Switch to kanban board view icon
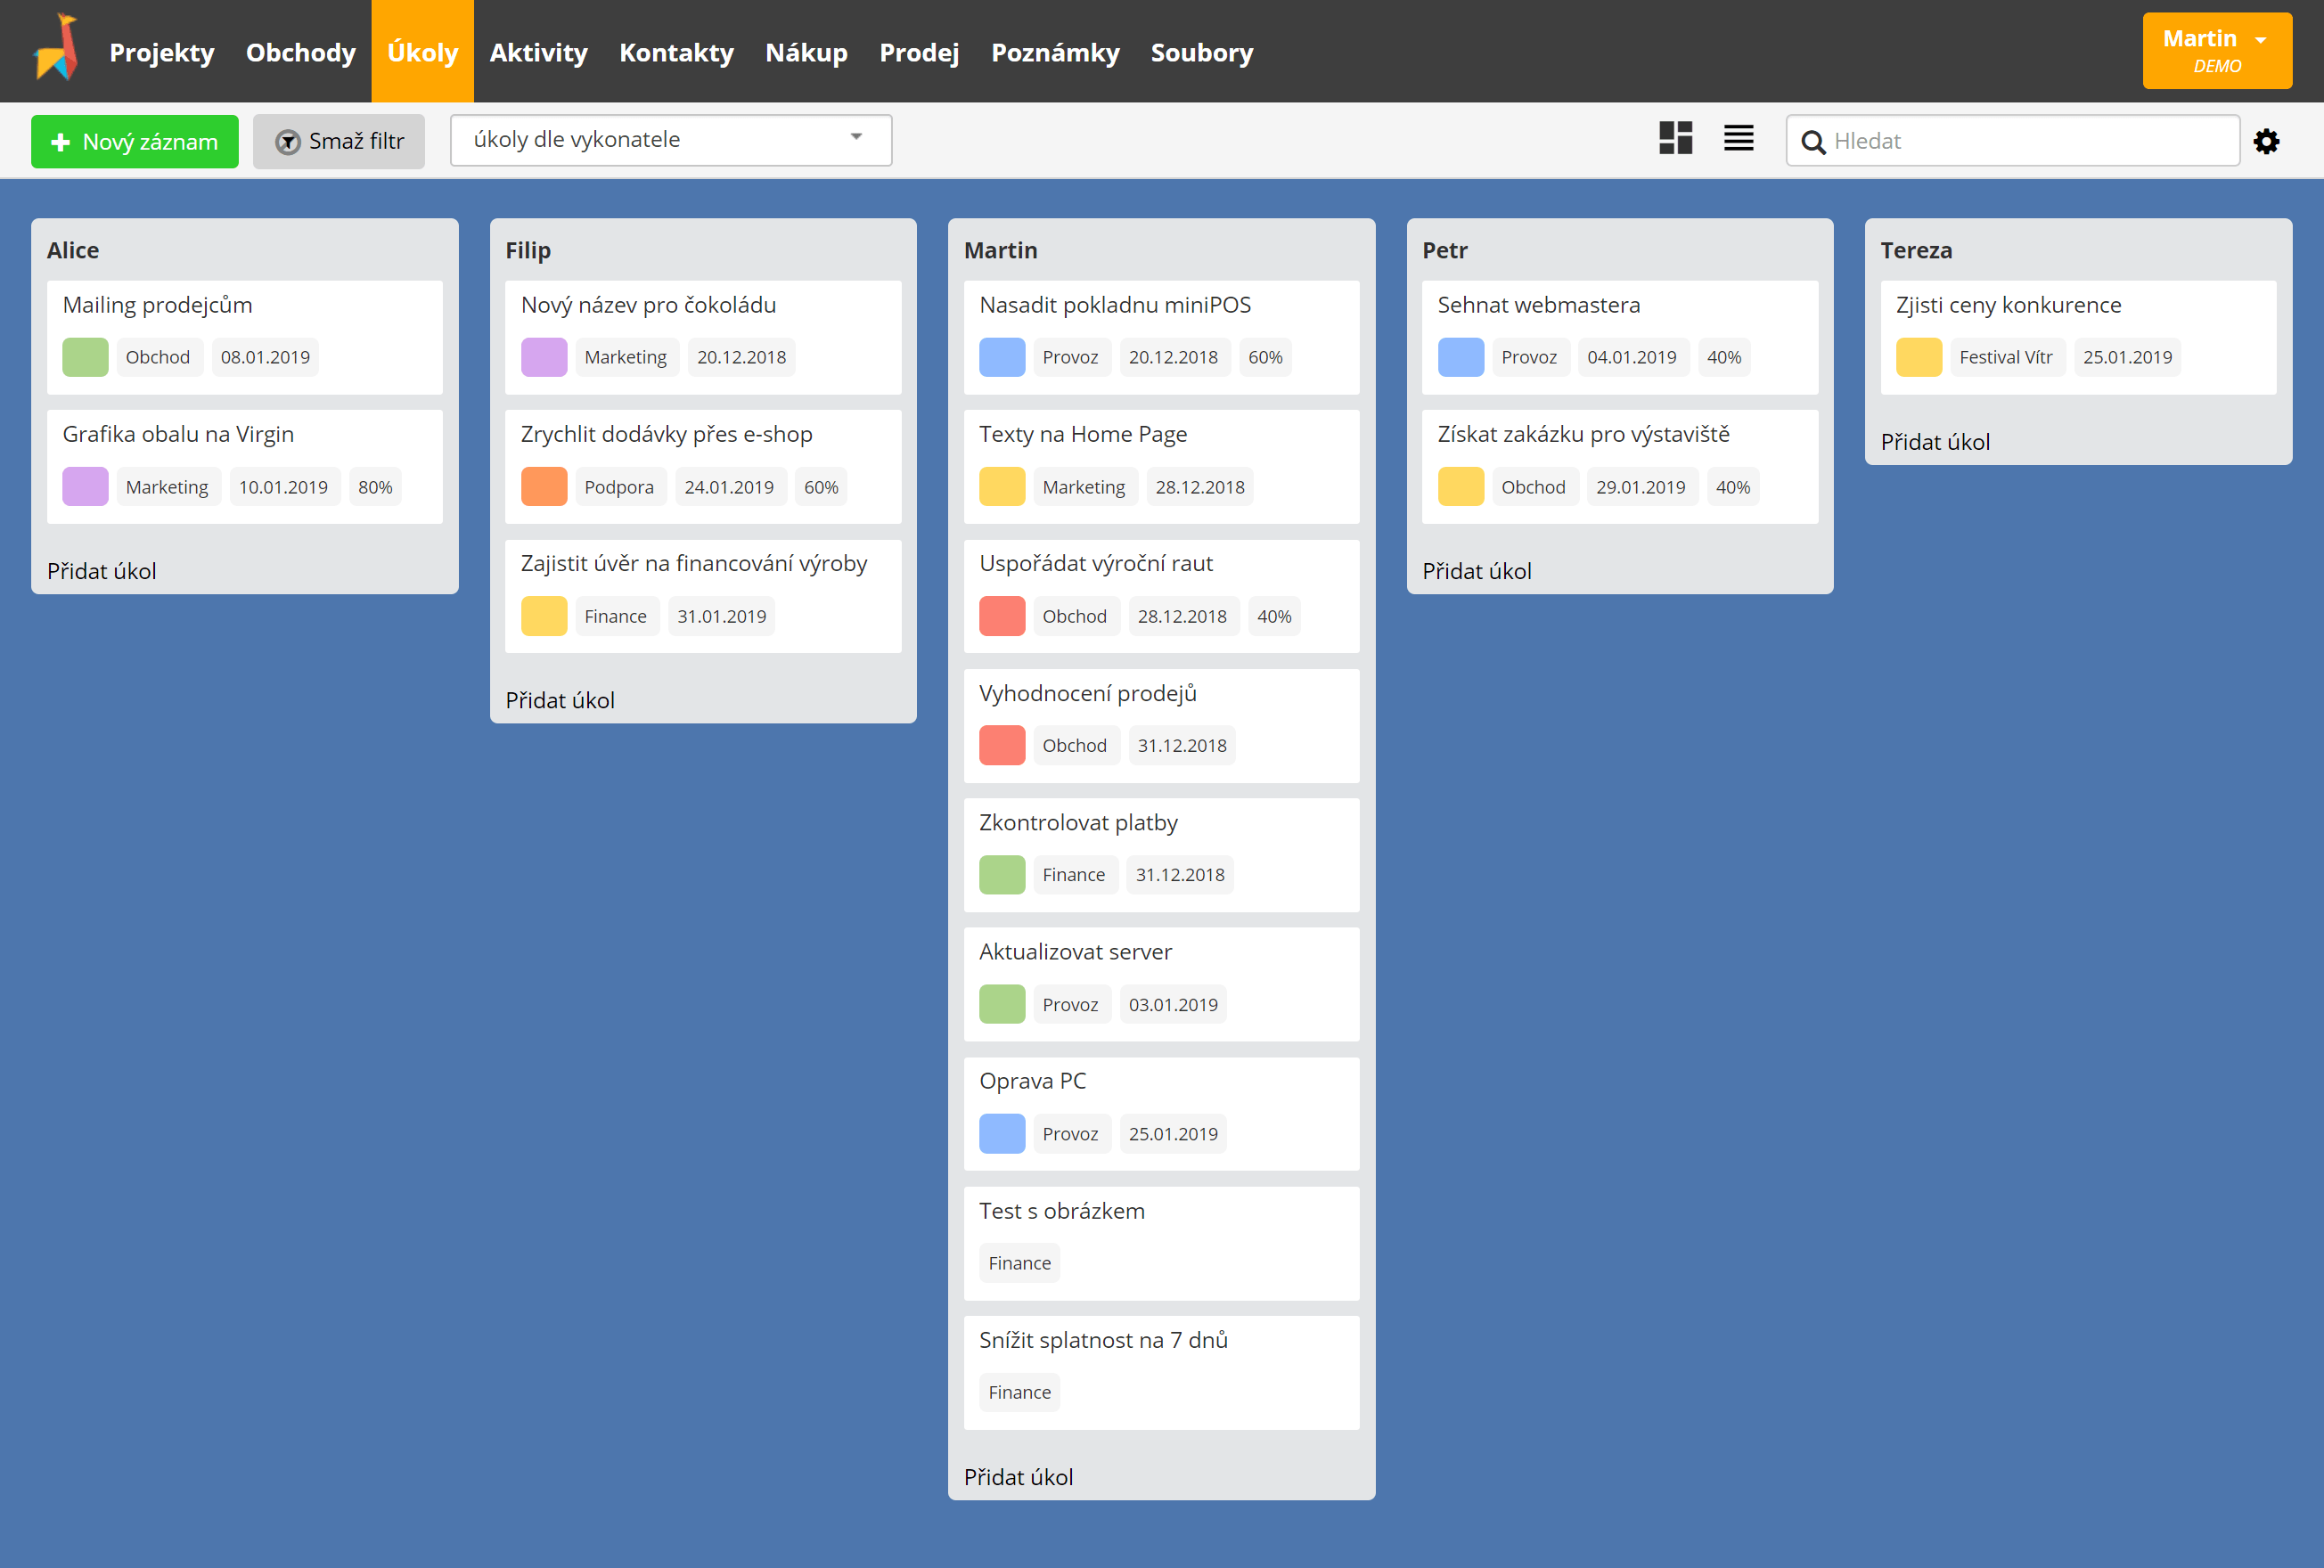Viewport: 2324px width, 1568px height. 1675,139
